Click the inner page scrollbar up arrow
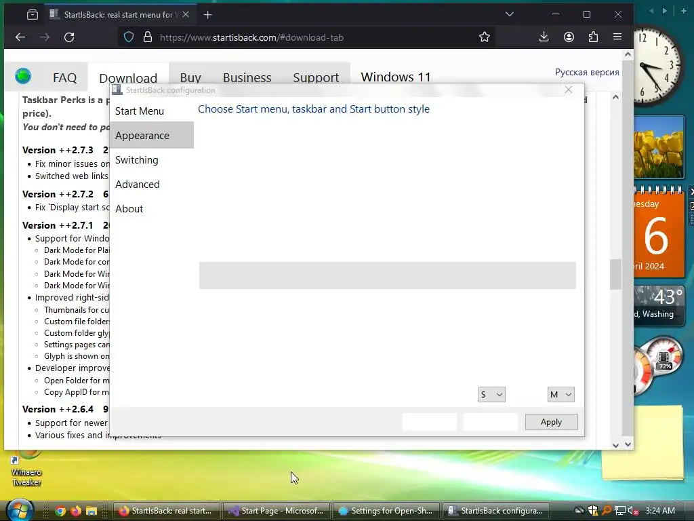 pos(615,97)
